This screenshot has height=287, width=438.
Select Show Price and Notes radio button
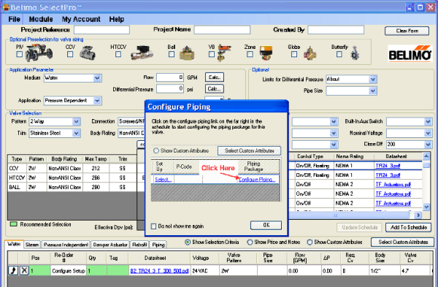point(250,242)
